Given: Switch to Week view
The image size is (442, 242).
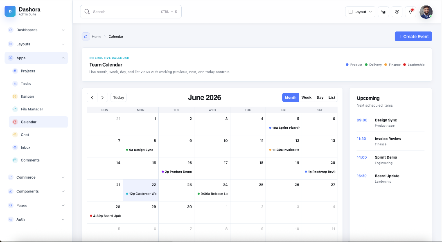Looking at the screenshot, I should (307, 97).
